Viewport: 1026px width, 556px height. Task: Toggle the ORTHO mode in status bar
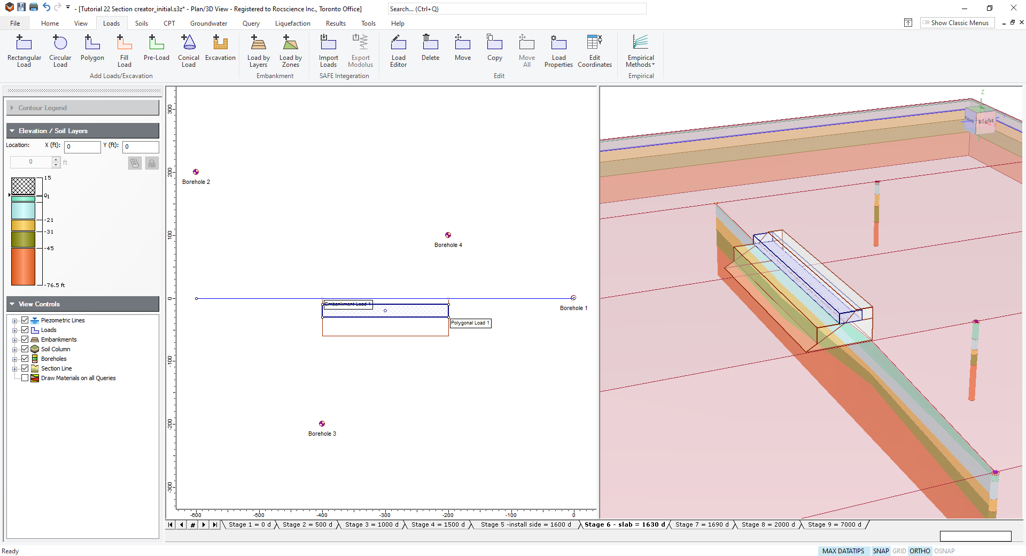pos(920,551)
